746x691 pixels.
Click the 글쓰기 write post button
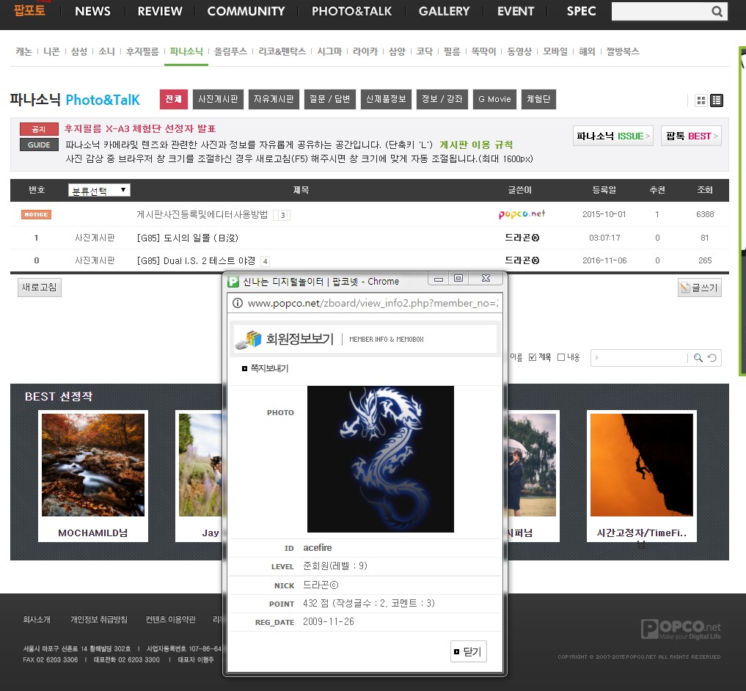coord(699,288)
